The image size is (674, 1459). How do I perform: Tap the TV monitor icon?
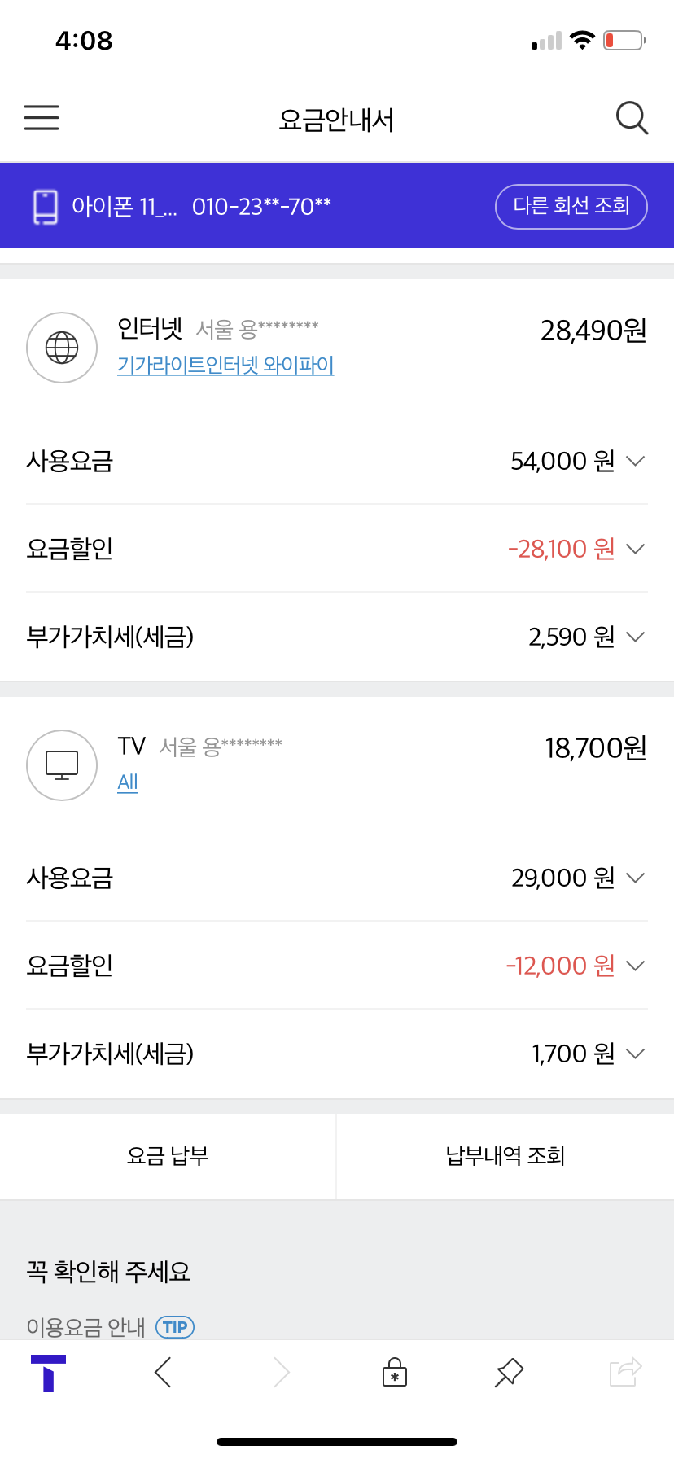[62, 765]
